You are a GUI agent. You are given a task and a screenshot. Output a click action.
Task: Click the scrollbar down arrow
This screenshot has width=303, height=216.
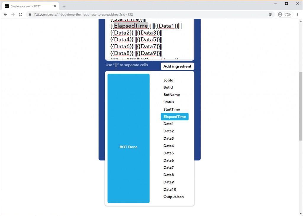point(301,214)
